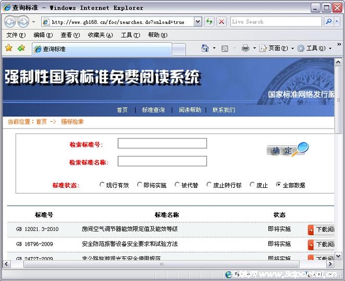
Task: Click the 检索标准名称 input field
Action: (163, 161)
